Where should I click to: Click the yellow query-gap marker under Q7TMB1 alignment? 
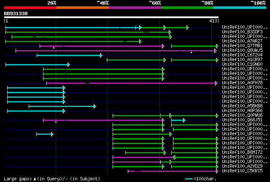click(x=54, y=48)
